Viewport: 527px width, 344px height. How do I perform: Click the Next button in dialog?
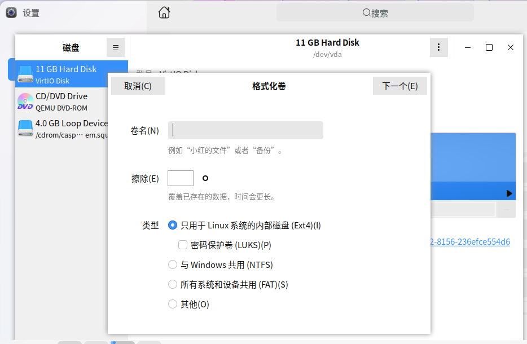[399, 86]
